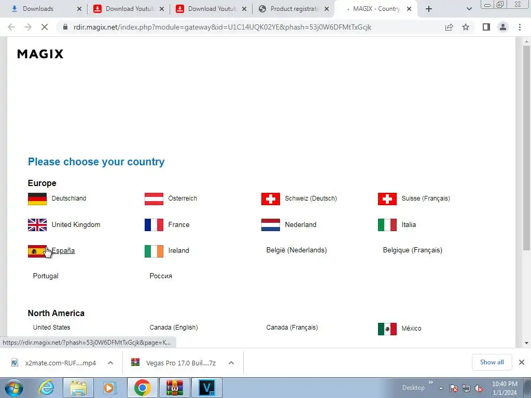The height and width of the screenshot is (398, 531).
Task: Select España country link
Action: (63, 251)
